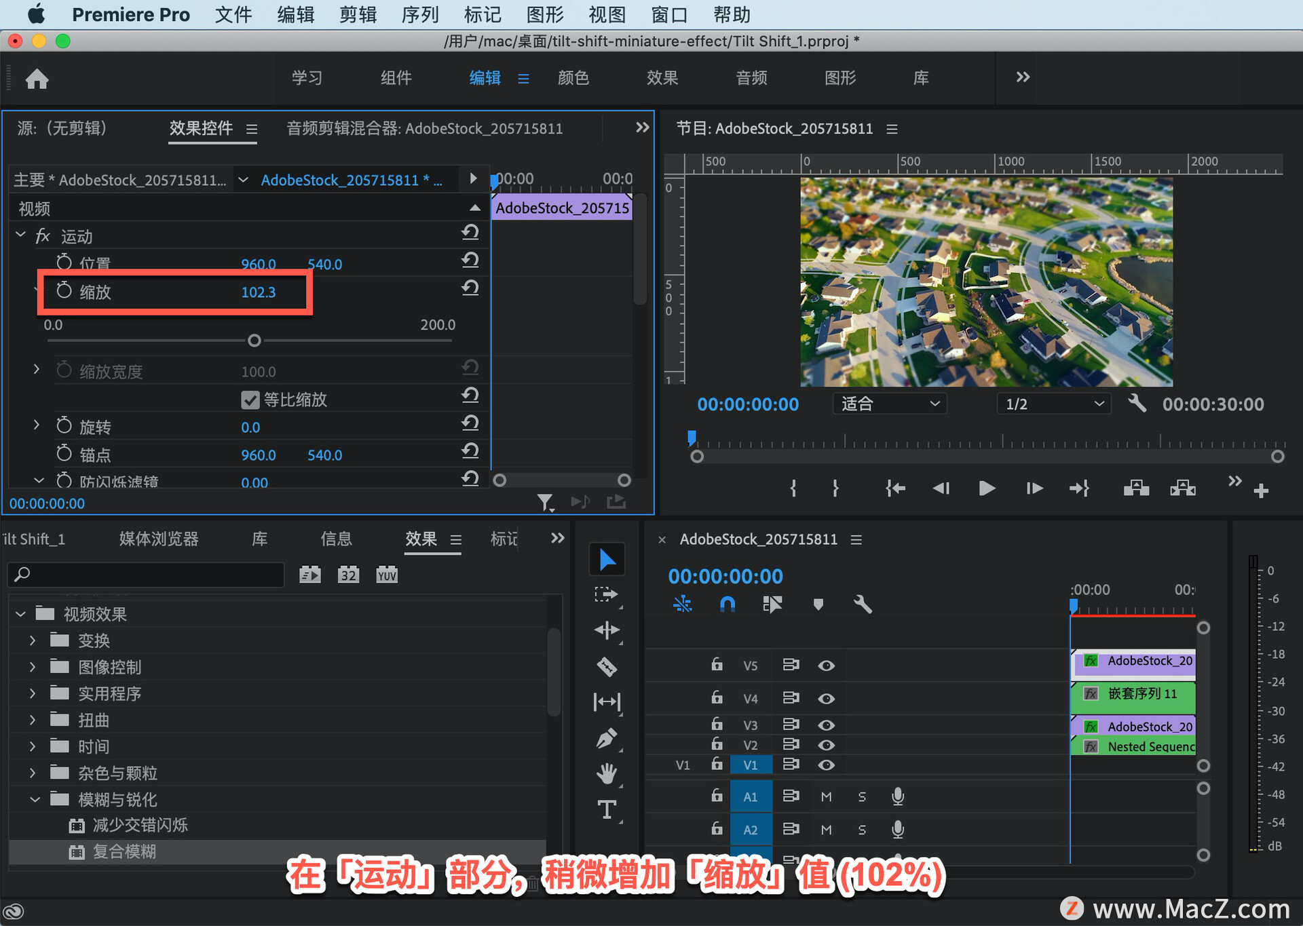Step forward one frame
Viewport: 1303px width, 926px height.
(x=1034, y=488)
